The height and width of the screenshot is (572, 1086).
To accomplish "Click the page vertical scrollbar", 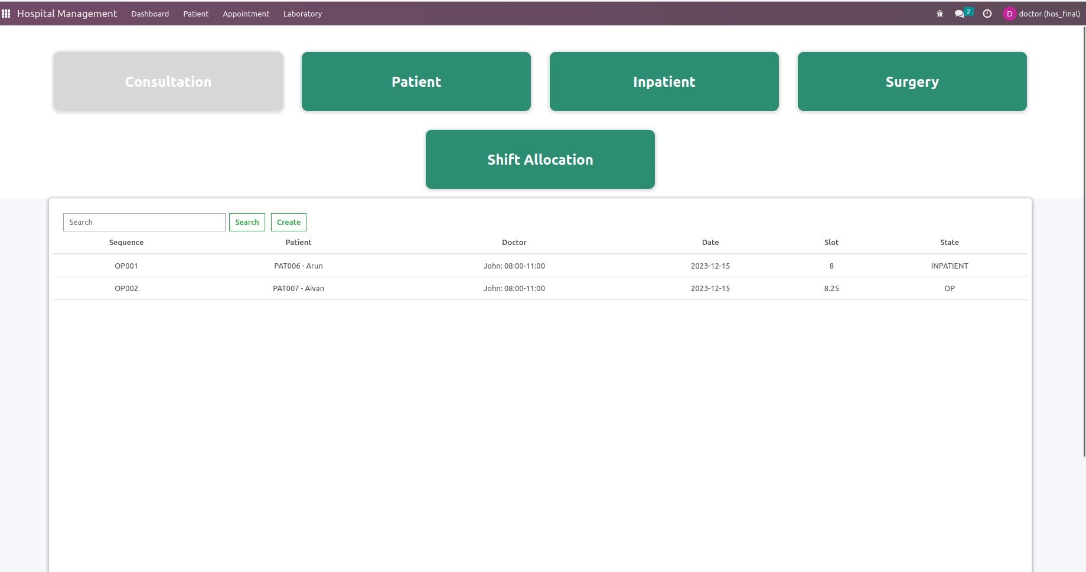I will pyautogui.click(x=1084, y=241).
